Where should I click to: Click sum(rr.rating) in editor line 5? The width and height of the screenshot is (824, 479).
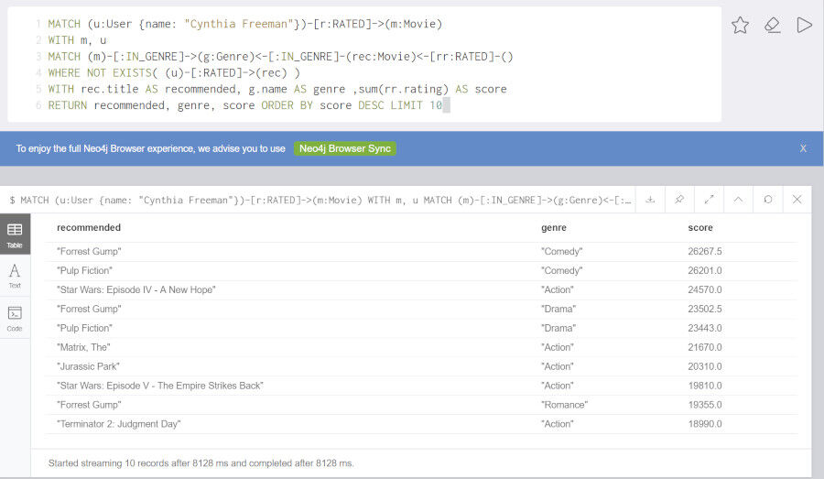tap(404, 90)
